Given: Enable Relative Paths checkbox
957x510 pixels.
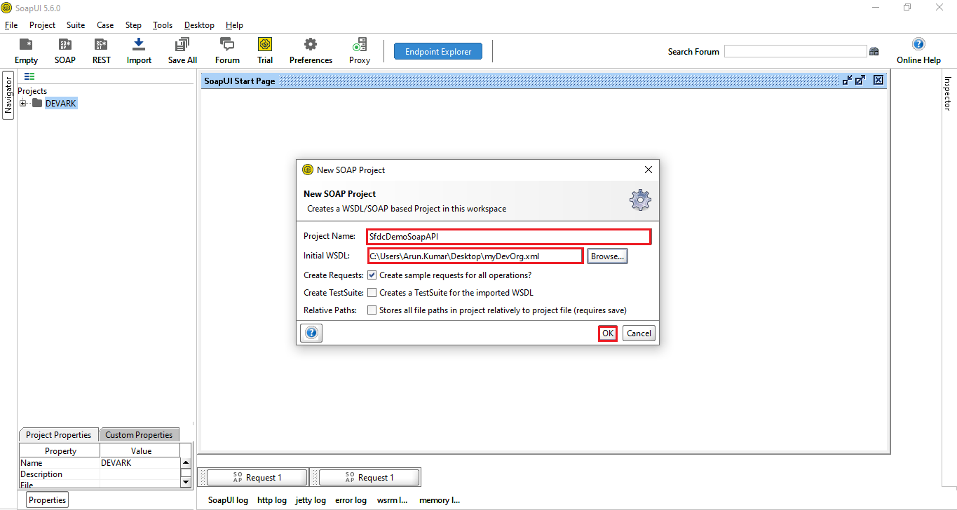Looking at the screenshot, I should (372, 310).
